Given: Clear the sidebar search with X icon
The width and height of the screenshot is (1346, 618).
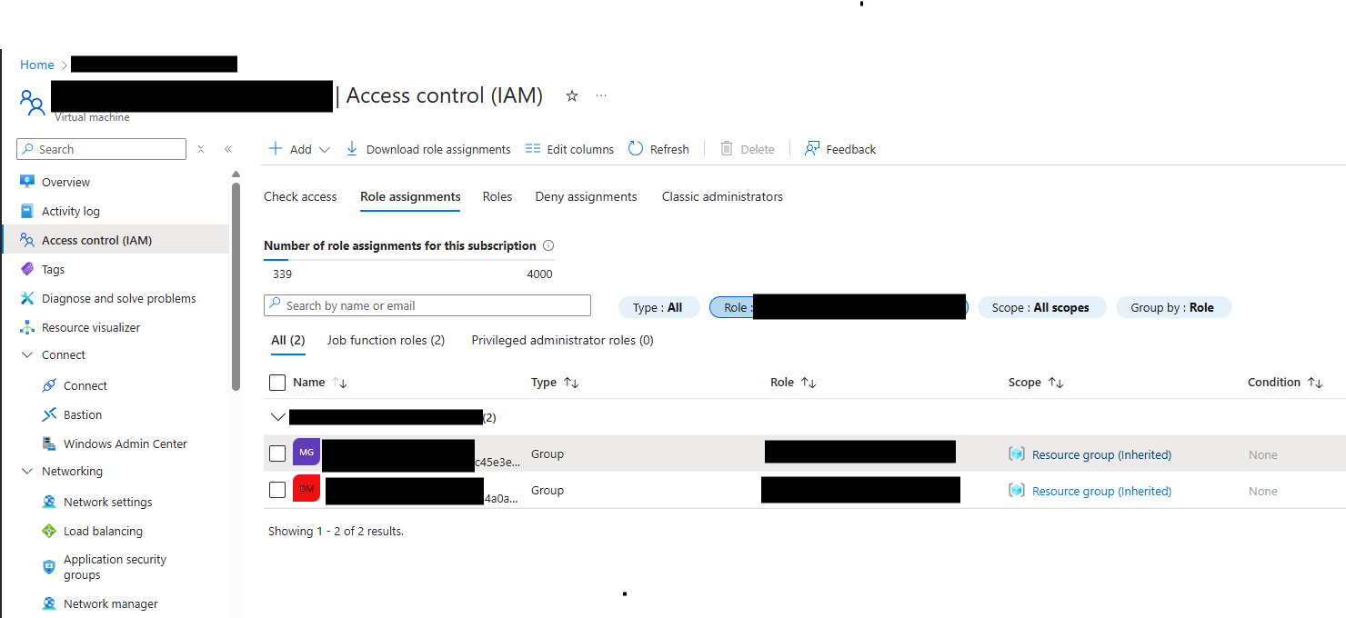Looking at the screenshot, I should 201,149.
